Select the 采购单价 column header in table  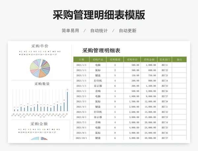(x=132, y=59)
